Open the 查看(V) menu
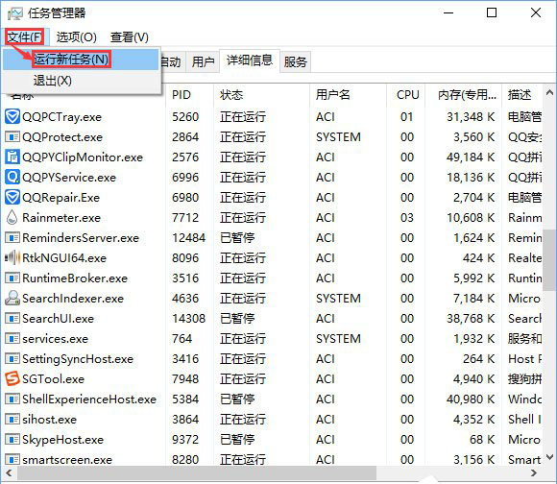Viewport: 557px width, 484px height. tap(130, 36)
